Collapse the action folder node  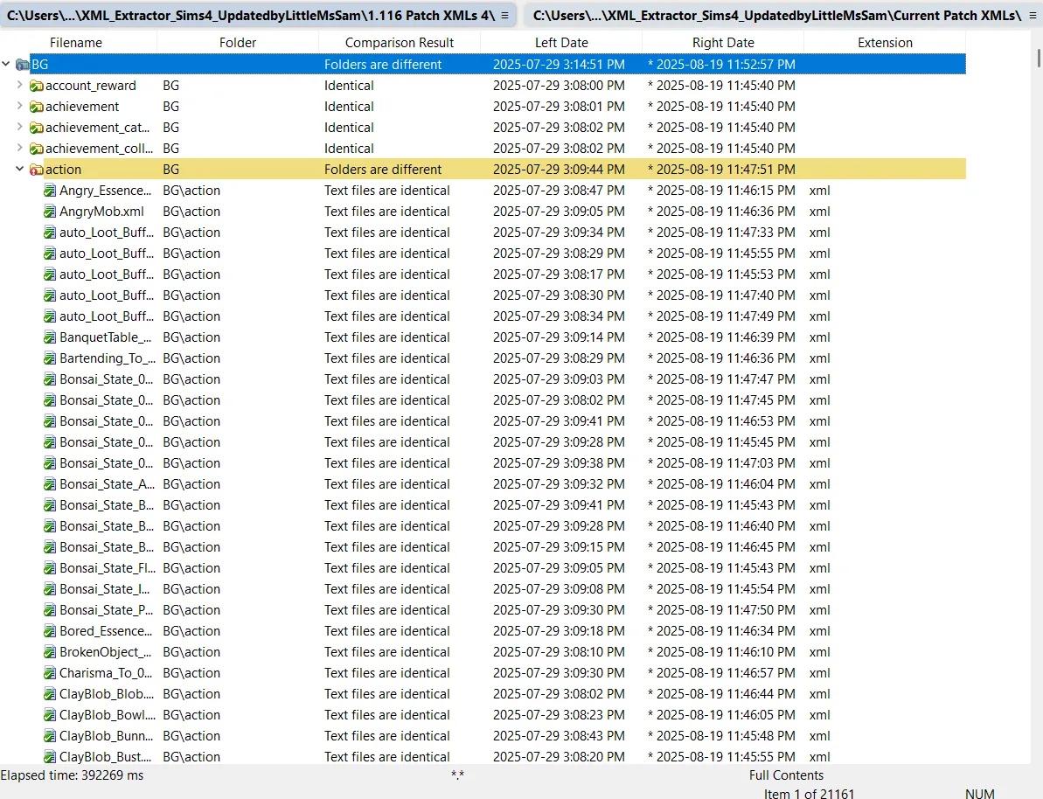pyautogui.click(x=19, y=169)
